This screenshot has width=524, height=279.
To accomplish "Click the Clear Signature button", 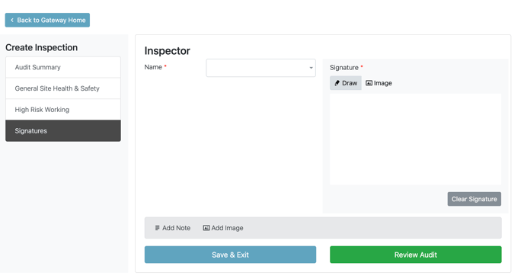I will [474, 199].
